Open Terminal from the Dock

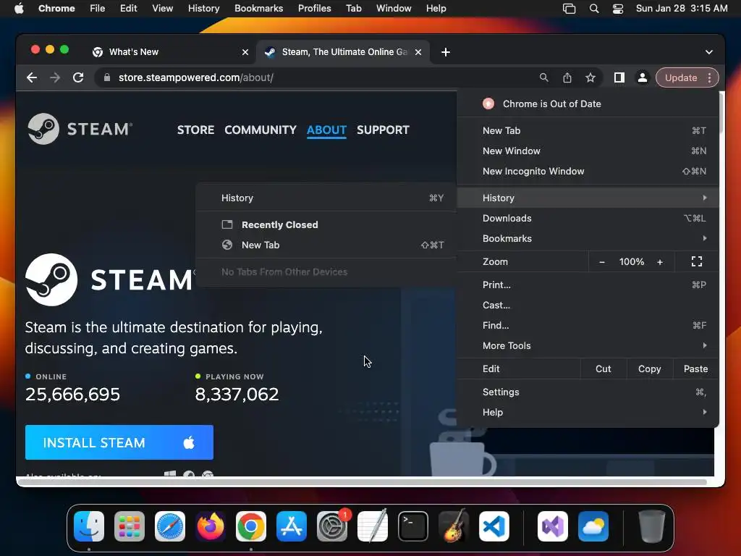point(413,526)
